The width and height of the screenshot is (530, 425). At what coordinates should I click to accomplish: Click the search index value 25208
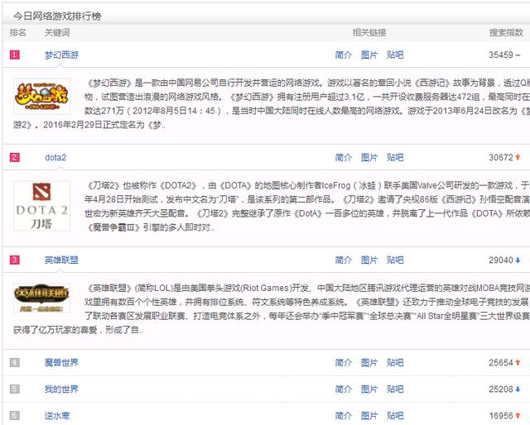pos(501,389)
